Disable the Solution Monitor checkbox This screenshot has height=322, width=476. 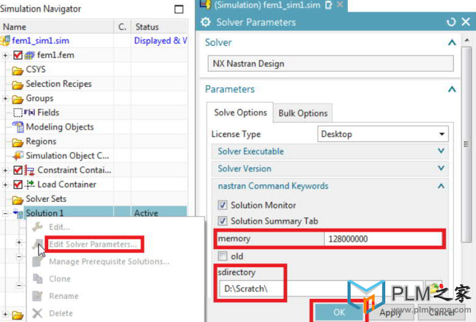[x=223, y=205]
